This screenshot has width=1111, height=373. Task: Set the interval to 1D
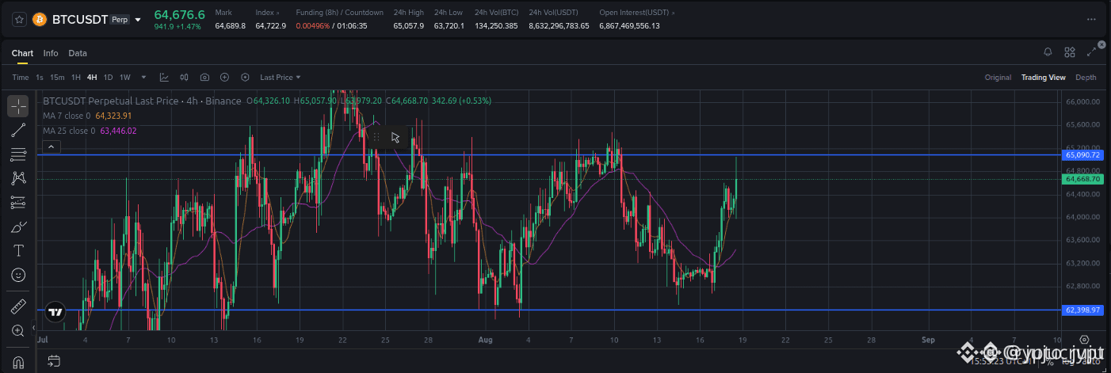(109, 77)
